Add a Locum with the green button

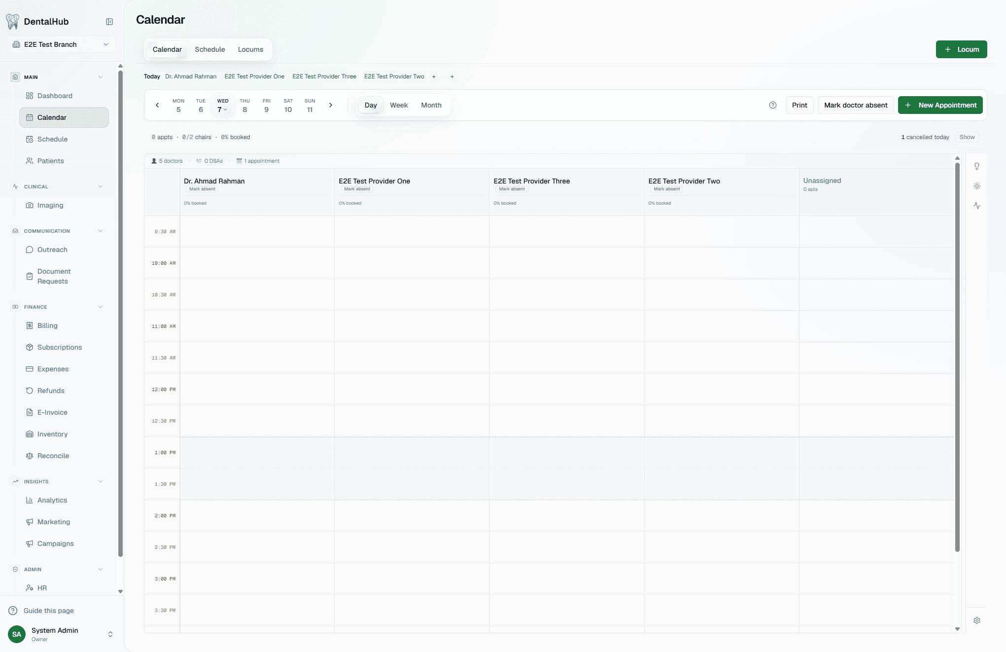(x=961, y=49)
